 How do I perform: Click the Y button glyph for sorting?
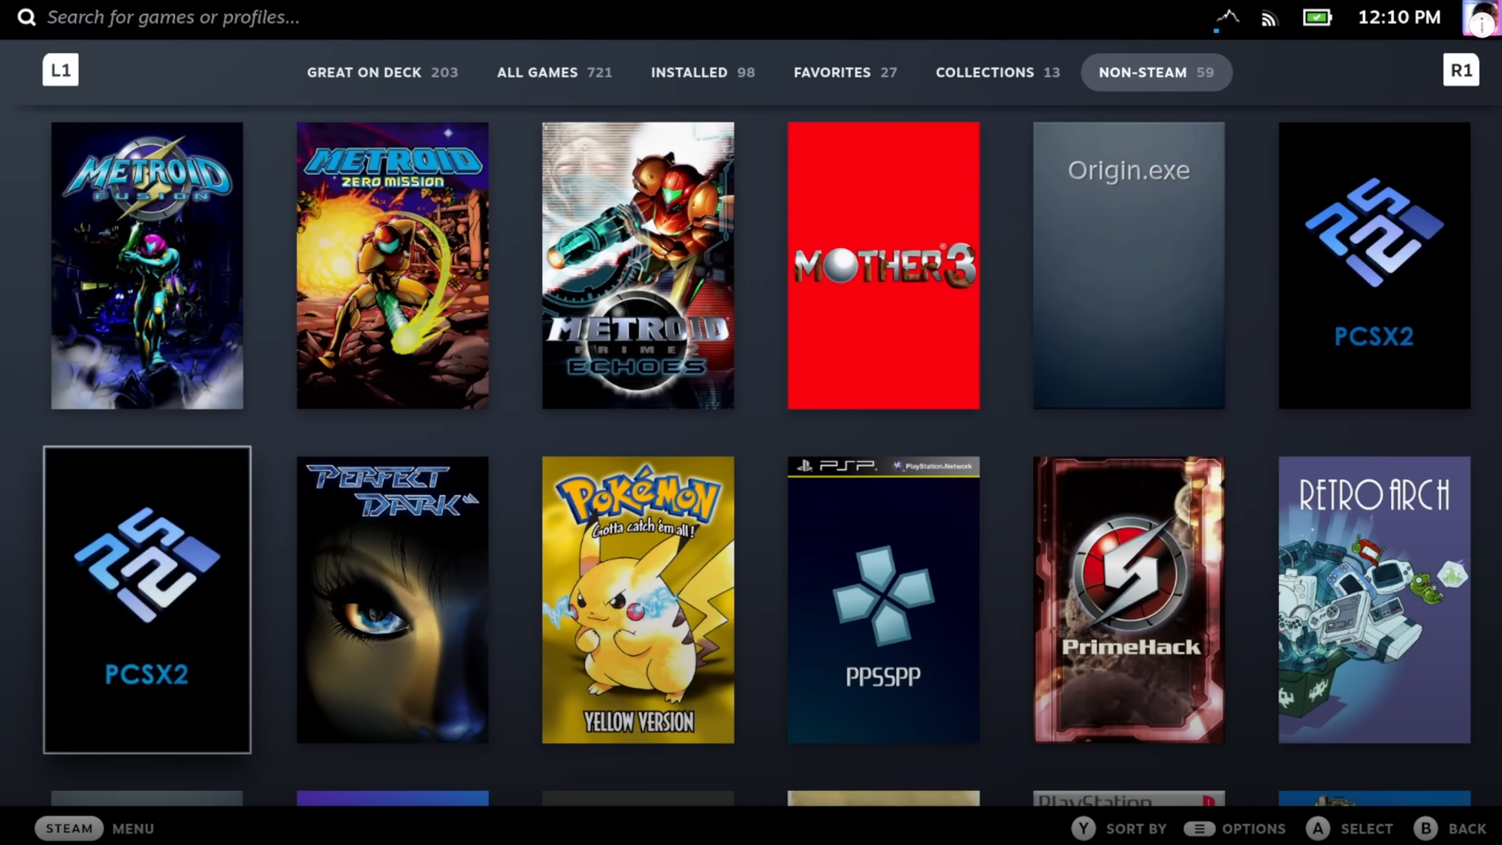(x=1083, y=828)
